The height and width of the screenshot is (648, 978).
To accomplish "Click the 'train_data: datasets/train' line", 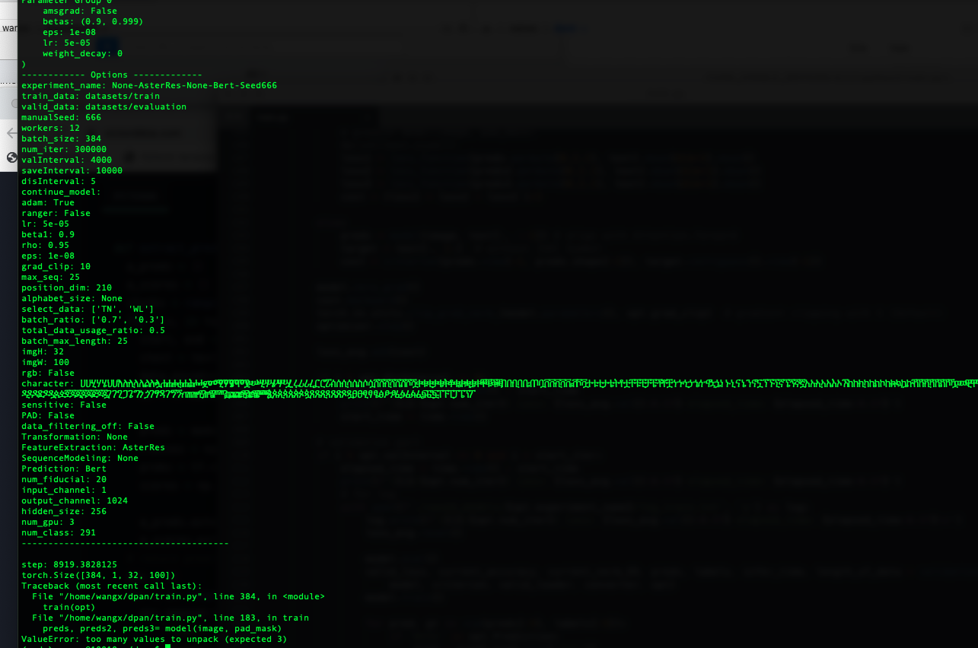I will click(91, 96).
